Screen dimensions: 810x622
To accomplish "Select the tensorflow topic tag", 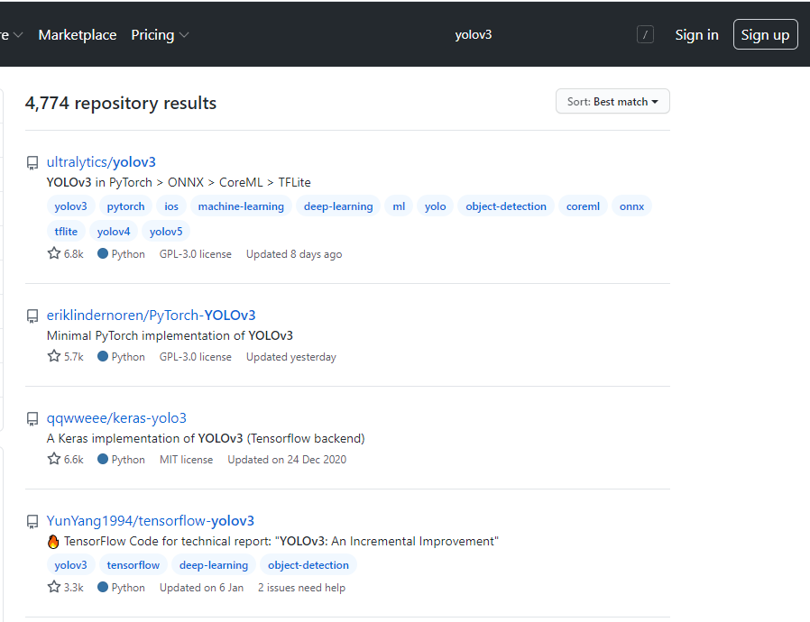I will point(133,565).
